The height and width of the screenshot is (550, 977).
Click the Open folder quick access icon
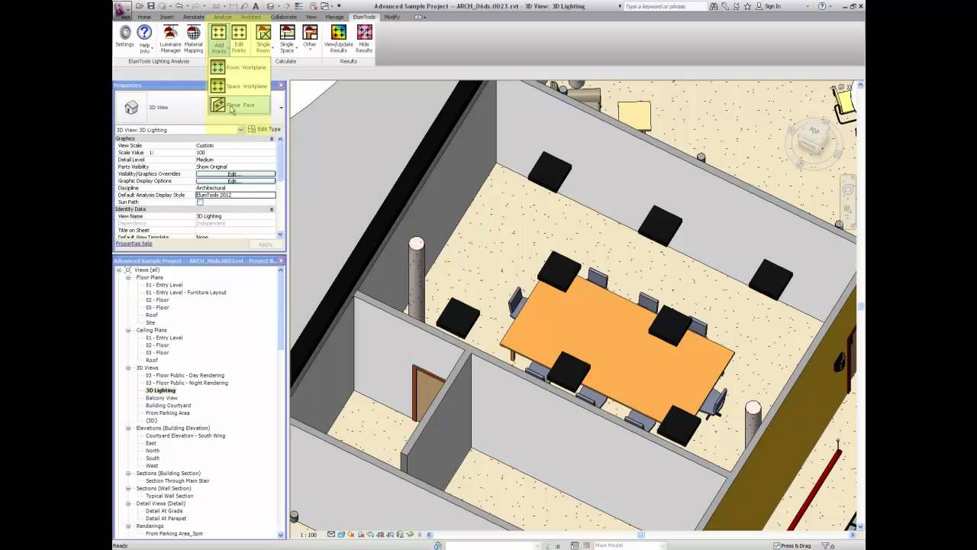pyautogui.click(x=140, y=6)
